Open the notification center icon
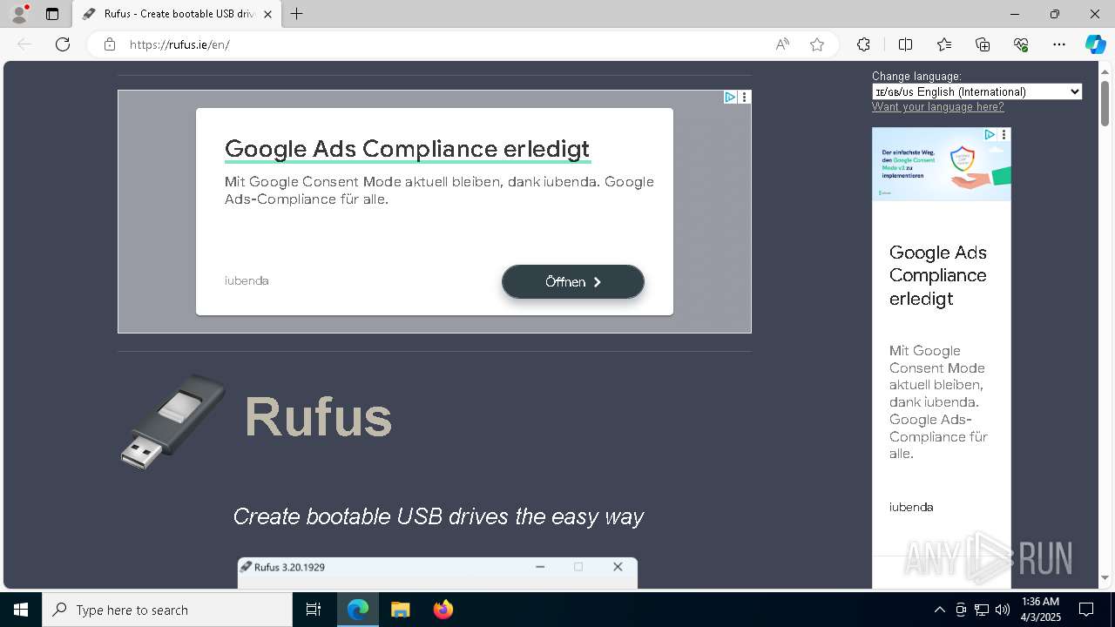 click(x=1086, y=610)
